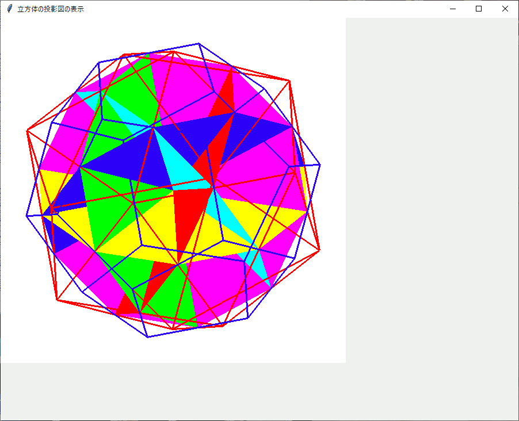
Task: Minimize the 立方体の投影図の表示 window
Action: (453, 9)
